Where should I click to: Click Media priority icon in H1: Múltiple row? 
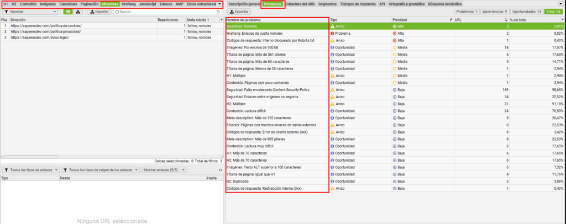coord(395,76)
